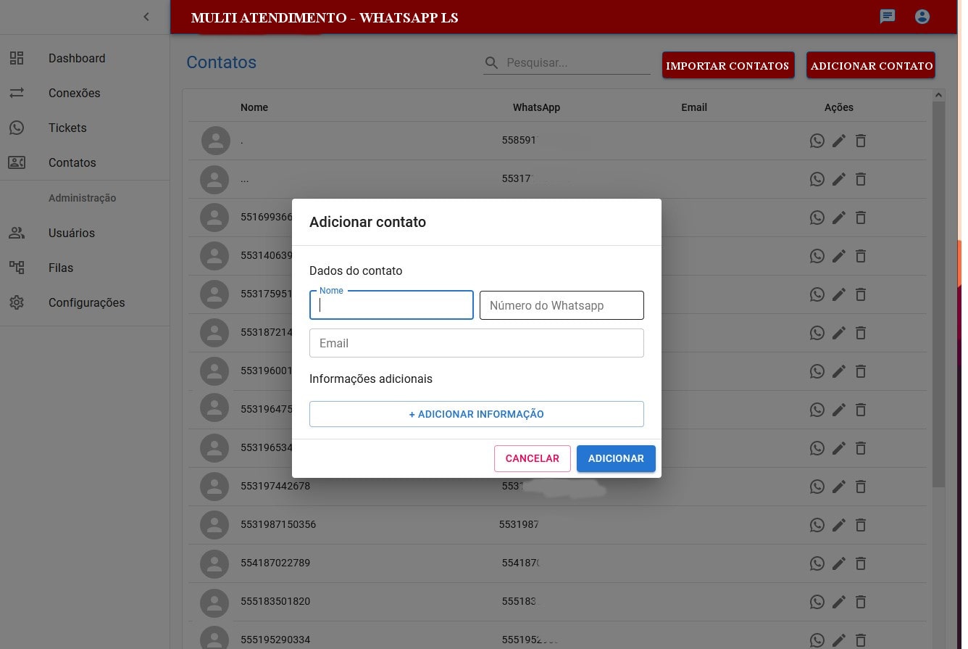Click the Email field in dialog

[477, 343]
